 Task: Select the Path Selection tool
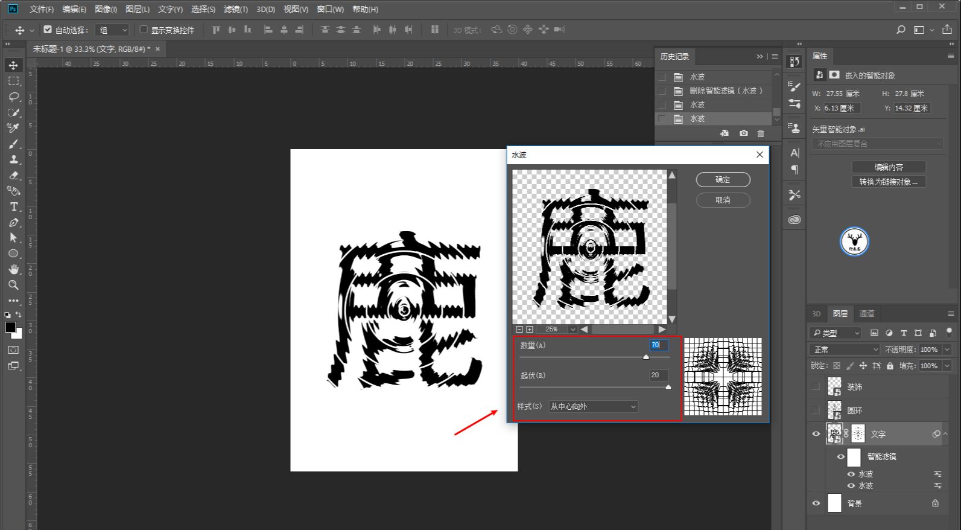pyautogui.click(x=13, y=238)
